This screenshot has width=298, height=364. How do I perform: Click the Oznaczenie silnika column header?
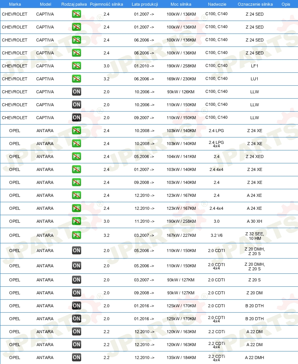tap(255, 4)
